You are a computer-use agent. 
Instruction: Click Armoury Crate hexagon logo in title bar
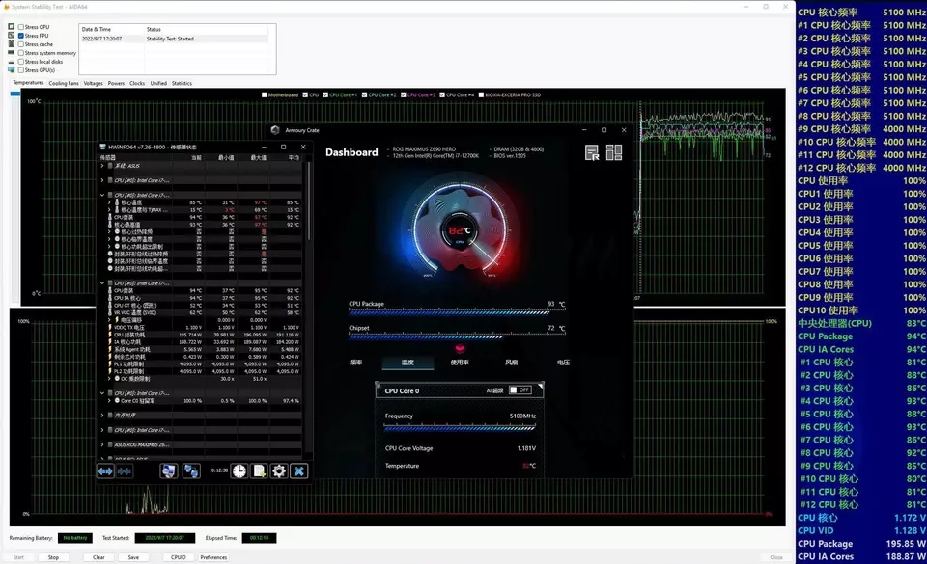275,130
